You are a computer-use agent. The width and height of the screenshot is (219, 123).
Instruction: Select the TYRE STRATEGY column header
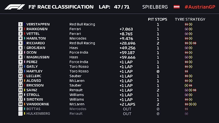pyautogui.click(x=190, y=19)
